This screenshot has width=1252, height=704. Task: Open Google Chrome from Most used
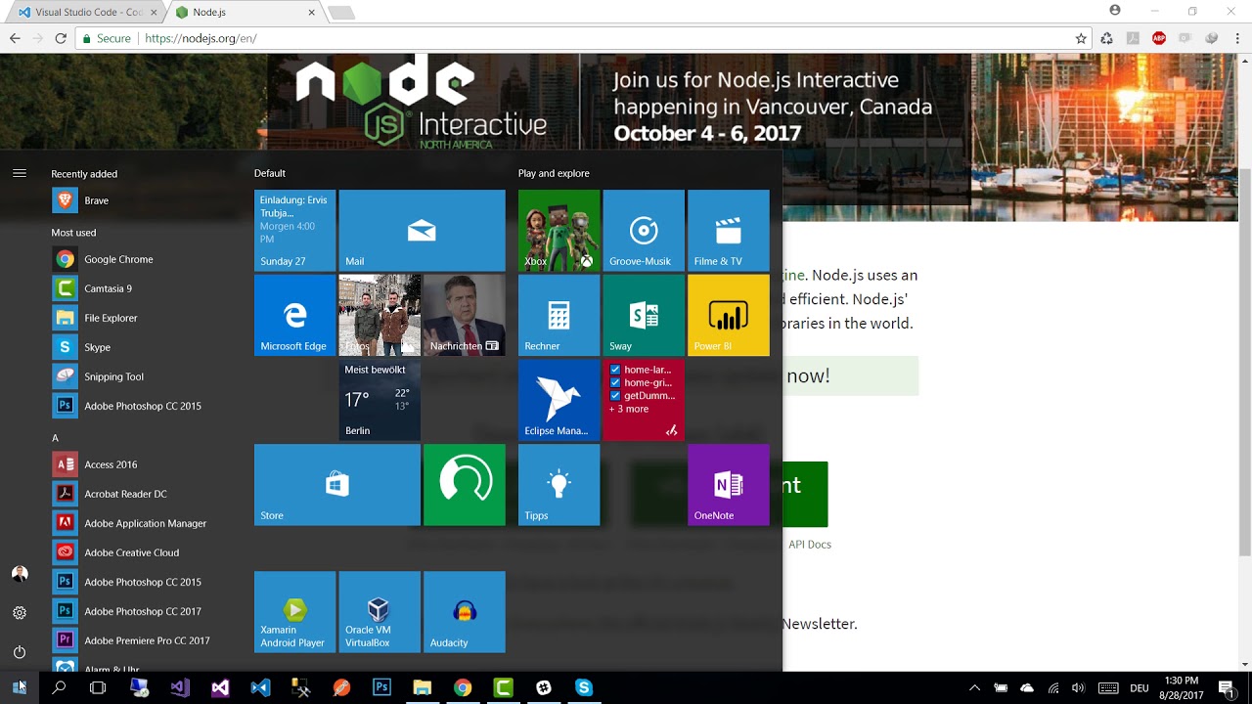(x=142, y=259)
